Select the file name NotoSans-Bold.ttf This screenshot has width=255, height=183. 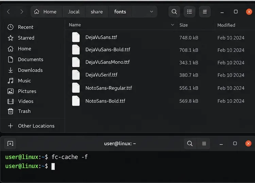(x=105, y=101)
